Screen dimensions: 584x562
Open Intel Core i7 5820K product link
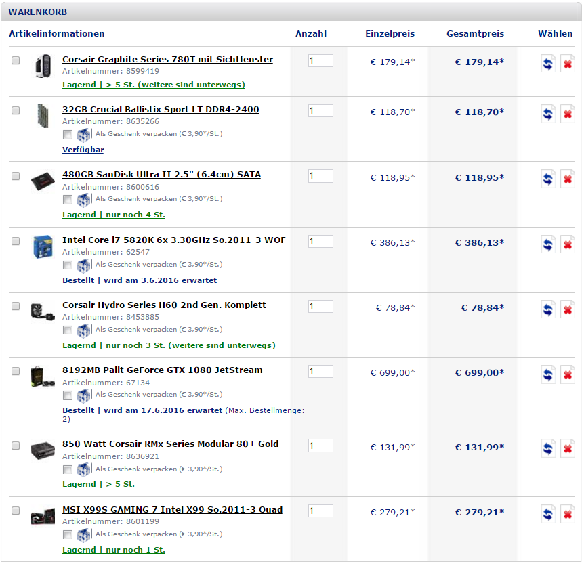point(174,240)
